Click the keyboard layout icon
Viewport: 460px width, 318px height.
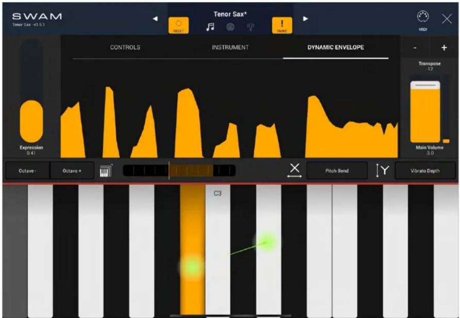point(106,170)
